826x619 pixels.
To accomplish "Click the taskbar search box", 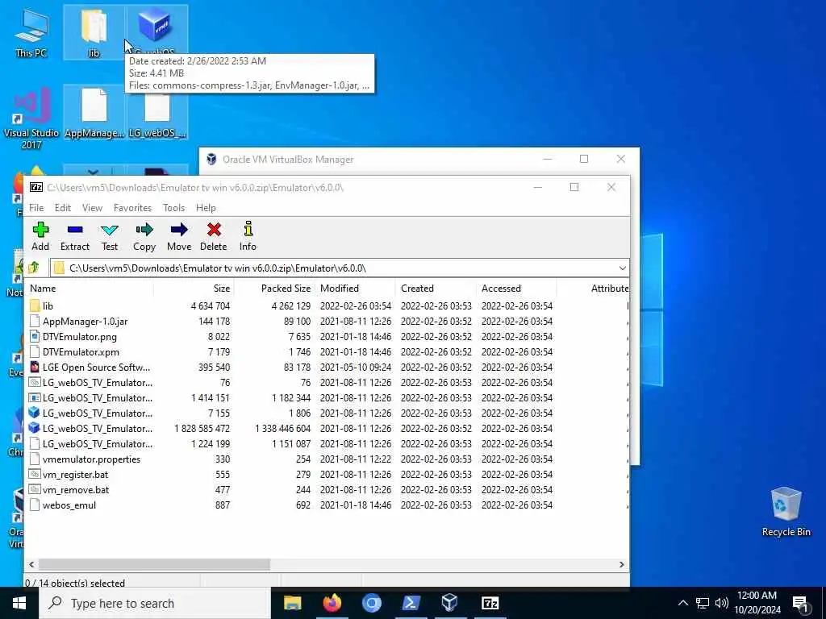I will 155,603.
